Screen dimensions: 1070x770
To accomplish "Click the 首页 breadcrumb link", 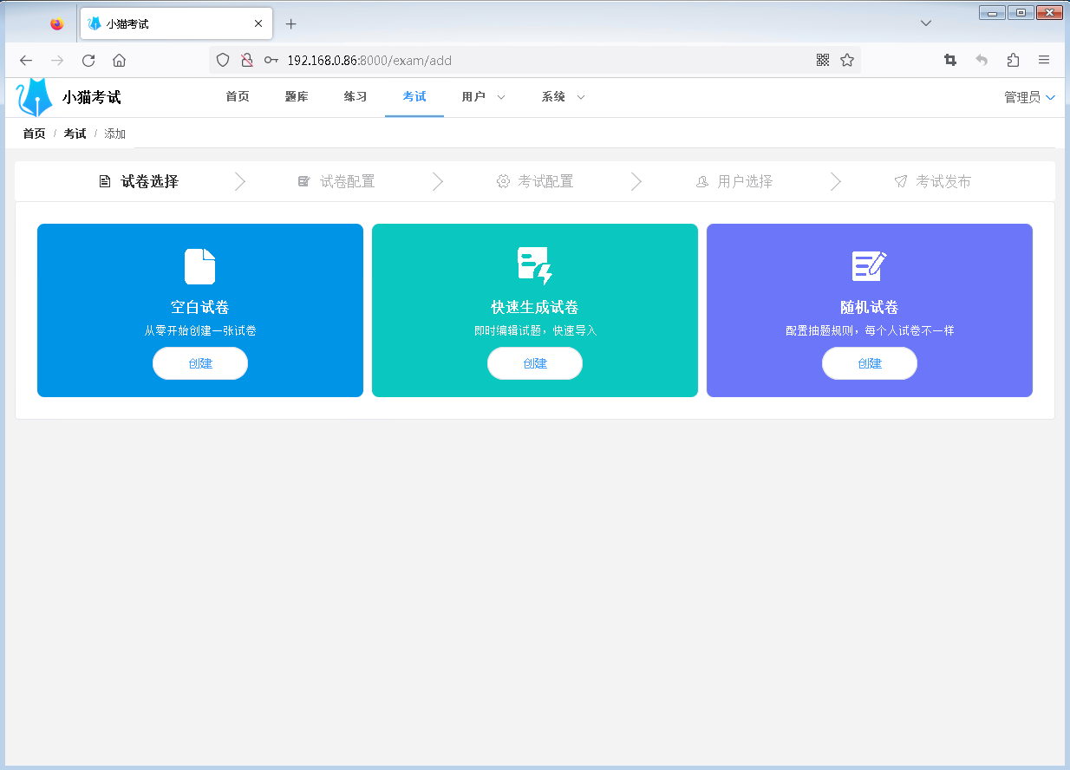I will [34, 134].
